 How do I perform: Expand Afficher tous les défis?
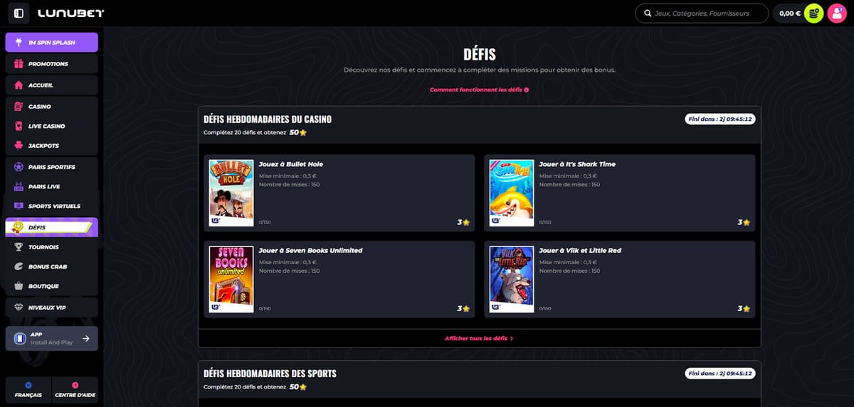(479, 339)
